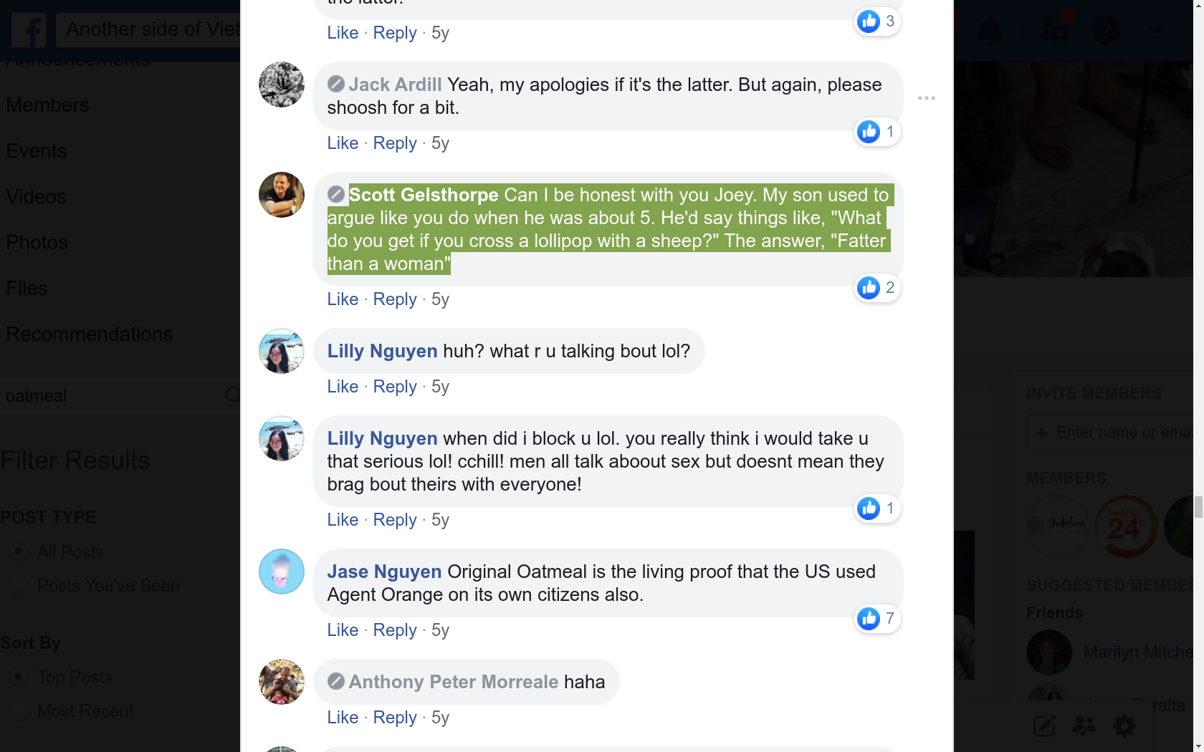This screenshot has height=752, width=1204.
Task: Open options menu on Jack Ardill's comment
Action: click(x=926, y=98)
